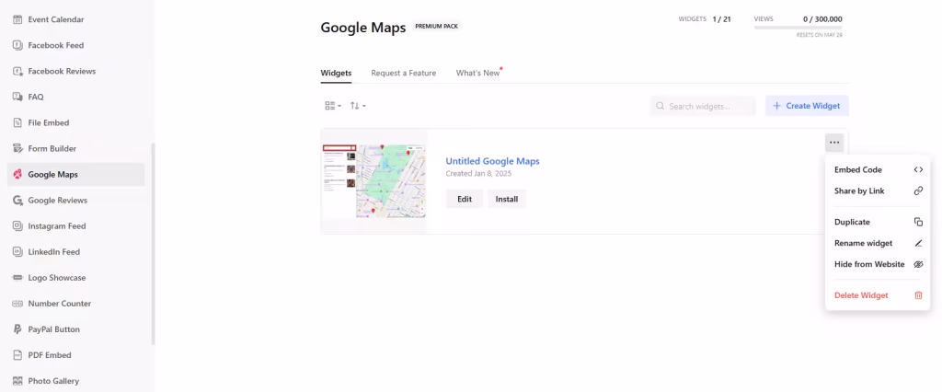Click the Google Reviews sidebar icon
Viewport: 942px width, 392px height.
click(18, 201)
